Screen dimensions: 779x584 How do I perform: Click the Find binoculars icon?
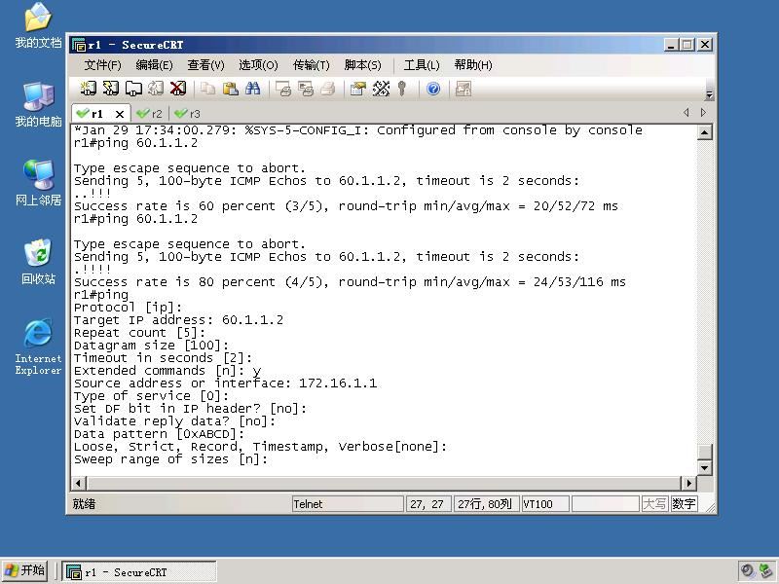click(252, 89)
